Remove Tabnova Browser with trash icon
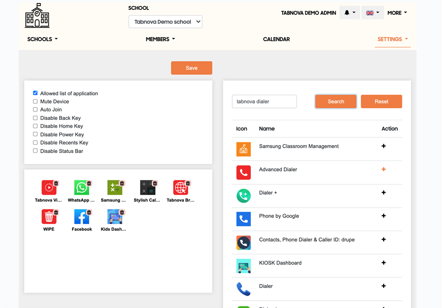This screenshot has height=308, width=442. 188,183
